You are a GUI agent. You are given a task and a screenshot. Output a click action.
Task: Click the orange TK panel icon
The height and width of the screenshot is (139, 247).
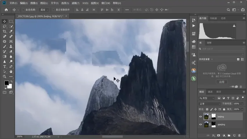point(194,71)
